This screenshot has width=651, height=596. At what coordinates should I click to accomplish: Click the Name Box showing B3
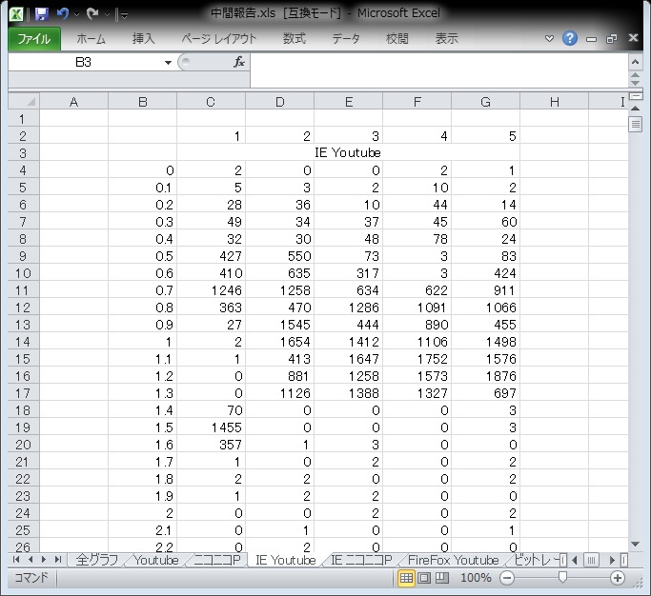pyautogui.click(x=84, y=62)
